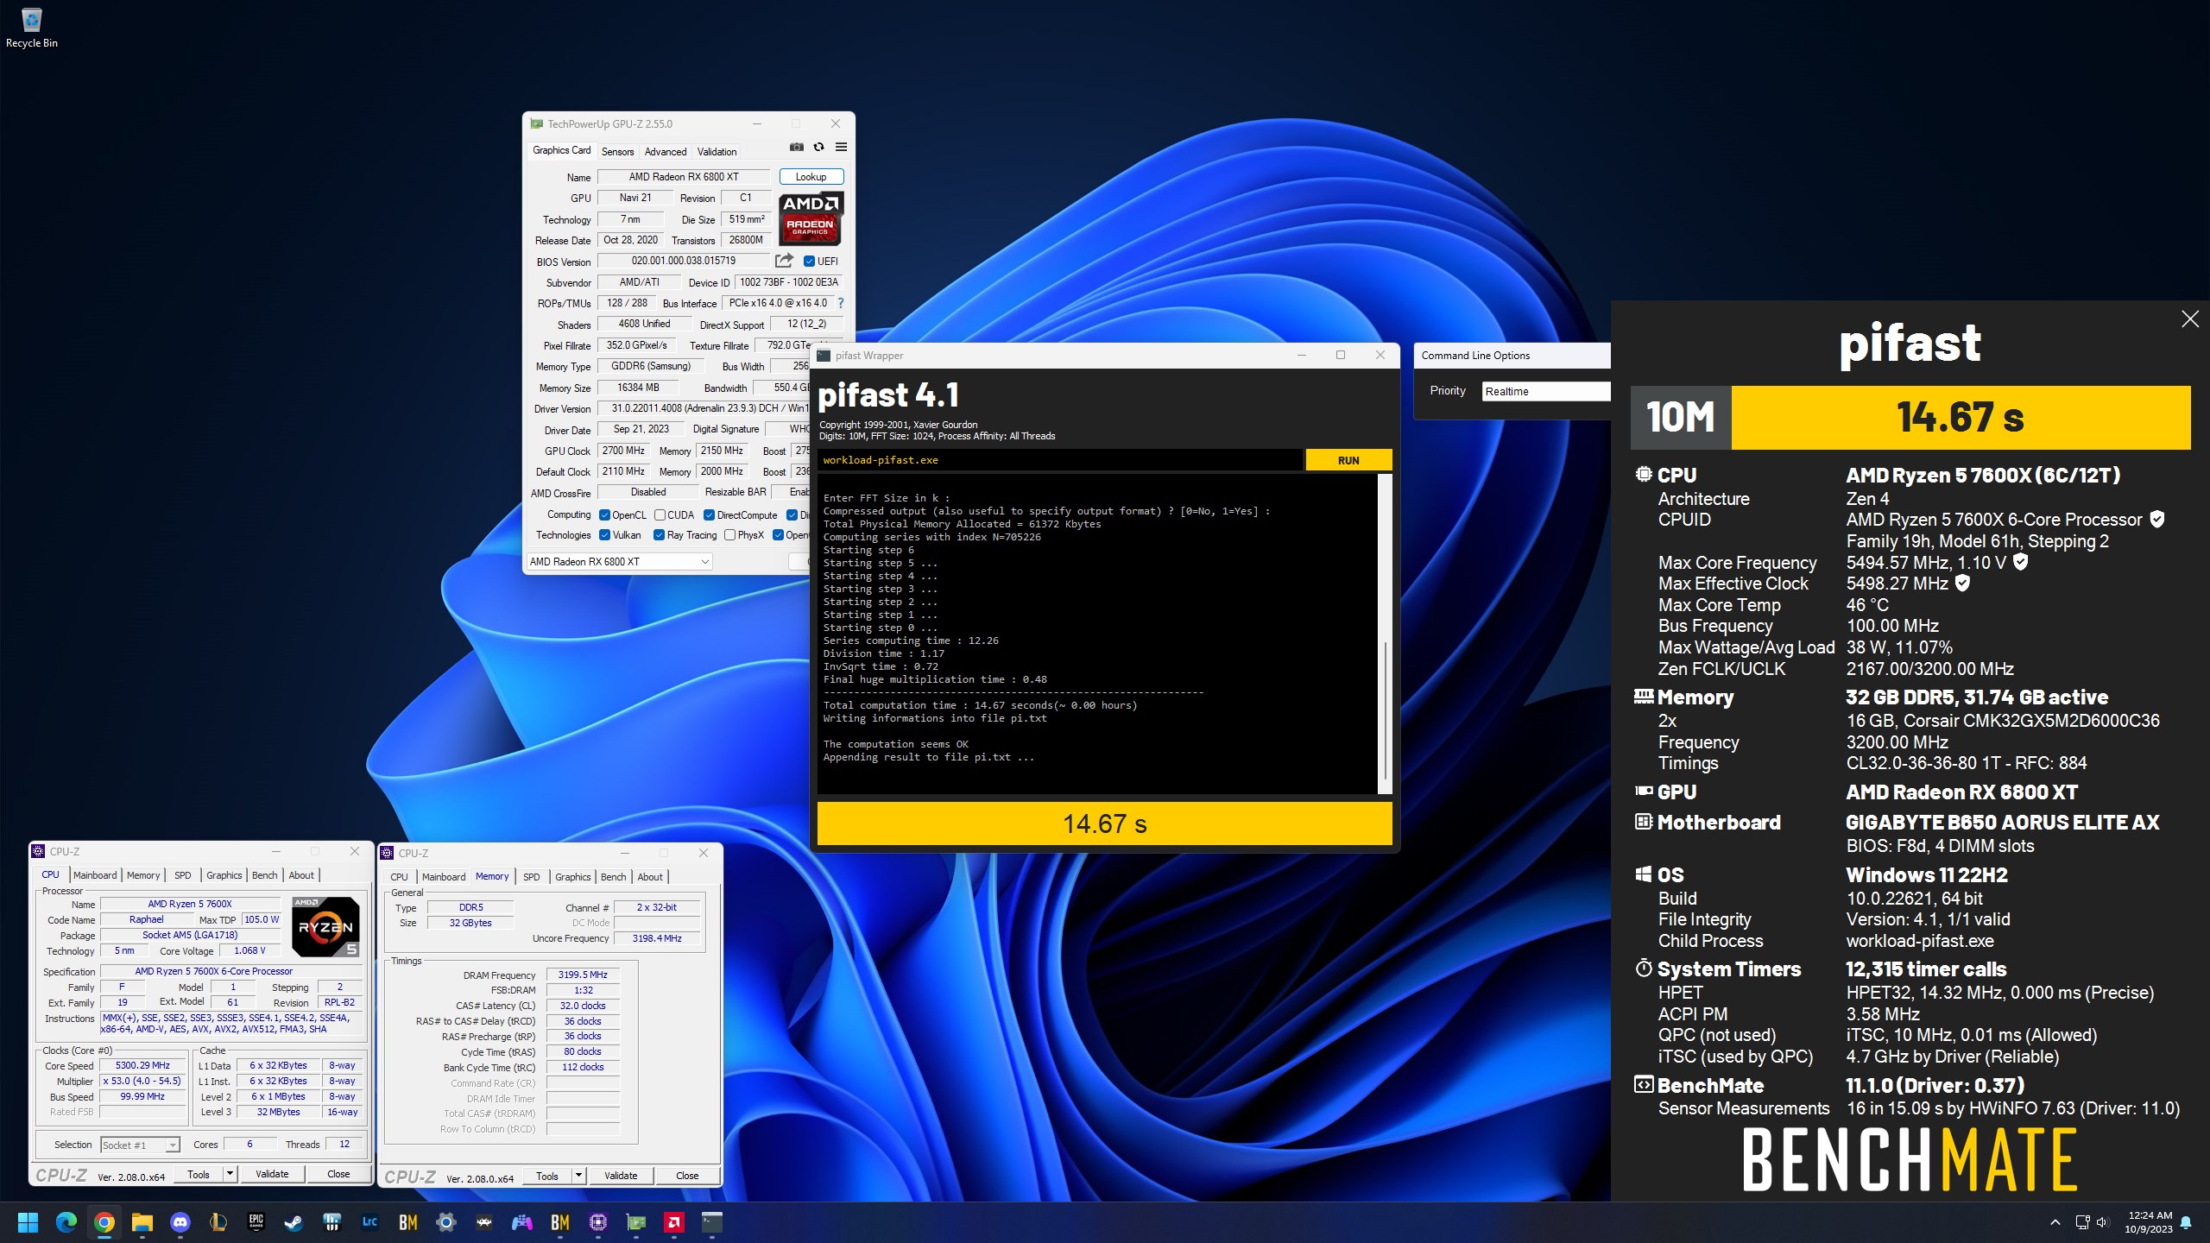Switch to Sensors tab in GPU-Z
The height and width of the screenshot is (1243, 2210).
tap(617, 151)
